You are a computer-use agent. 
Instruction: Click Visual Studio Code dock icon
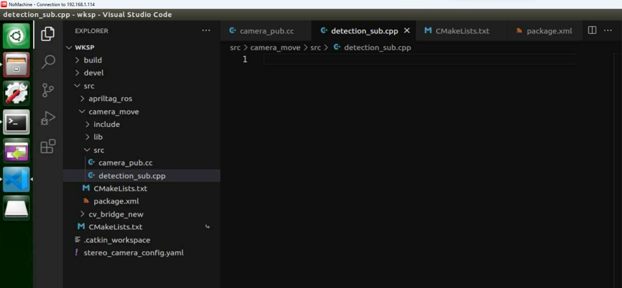(x=17, y=179)
